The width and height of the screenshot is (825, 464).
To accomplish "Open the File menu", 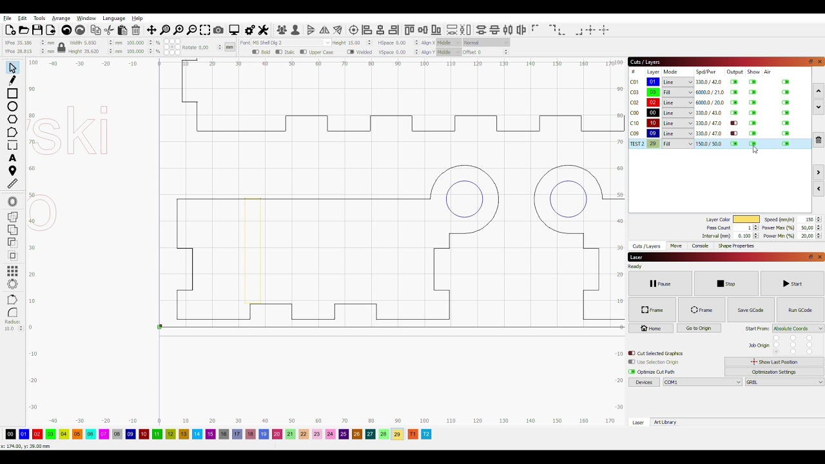I will (x=7, y=18).
